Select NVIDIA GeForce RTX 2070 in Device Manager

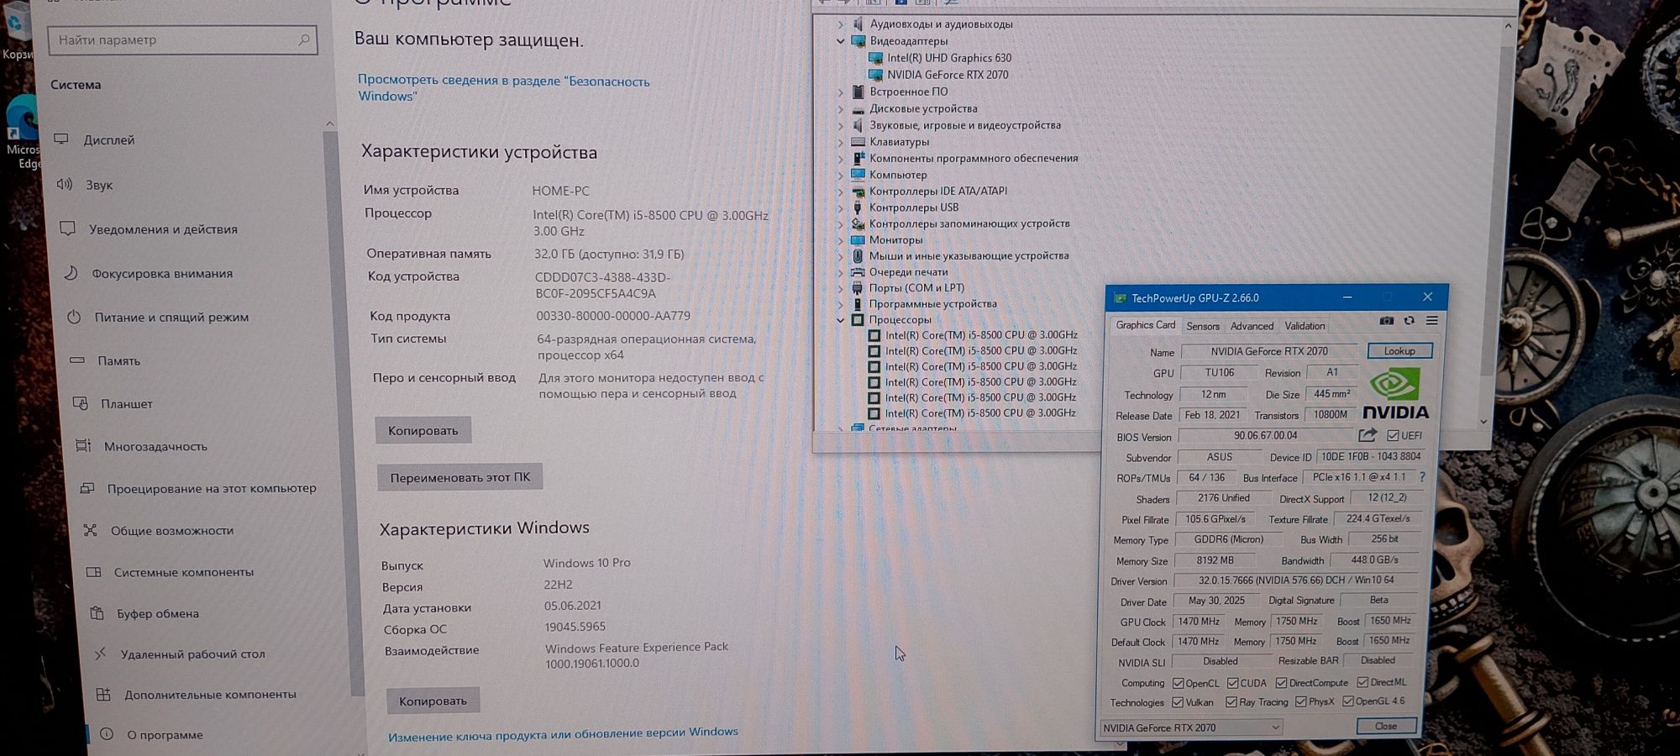pos(948,75)
